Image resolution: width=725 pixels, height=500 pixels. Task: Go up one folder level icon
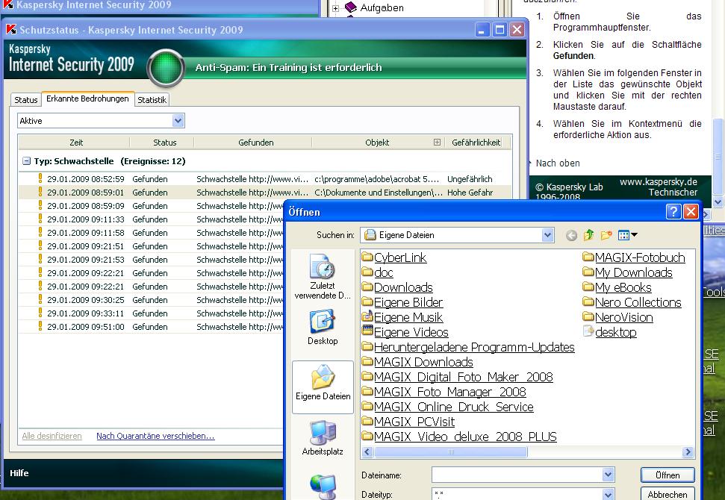coord(588,235)
